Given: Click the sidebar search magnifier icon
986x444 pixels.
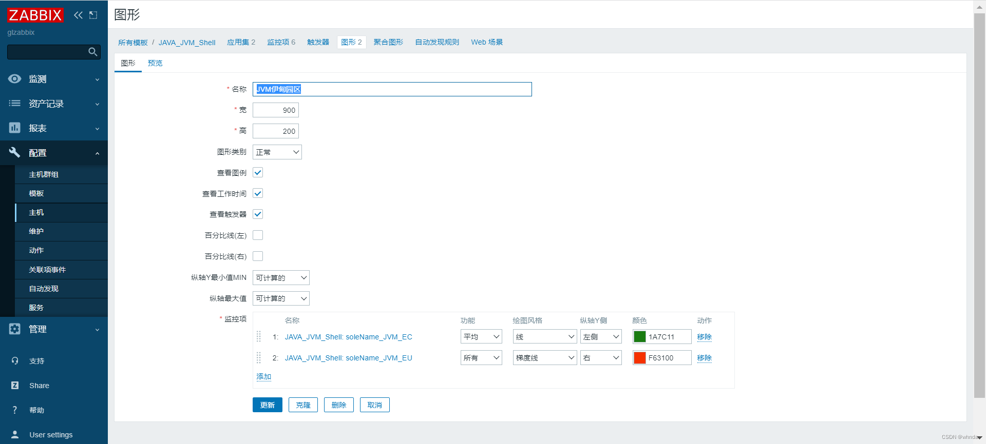Looking at the screenshot, I should pyautogui.click(x=93, y=52).
